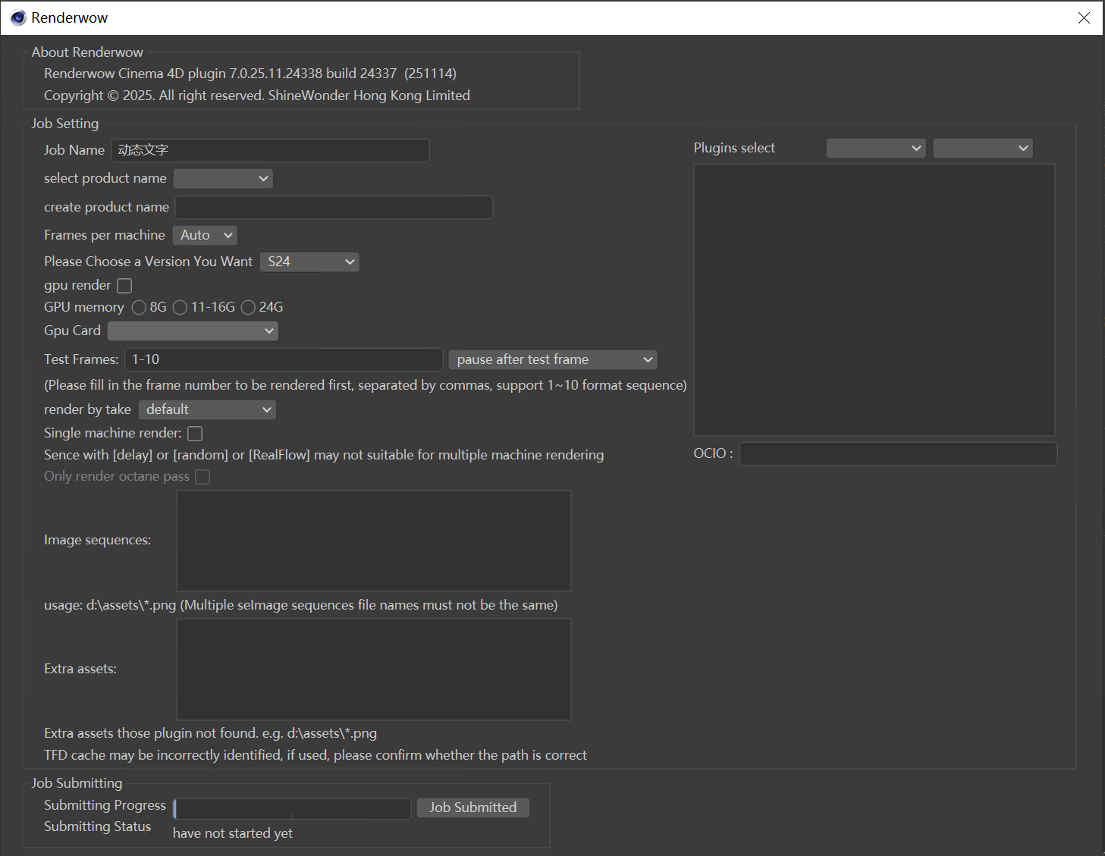The image size is (1105, 856).
Task: Click the Sence with [delay] warning text
Action: (324, 455)
